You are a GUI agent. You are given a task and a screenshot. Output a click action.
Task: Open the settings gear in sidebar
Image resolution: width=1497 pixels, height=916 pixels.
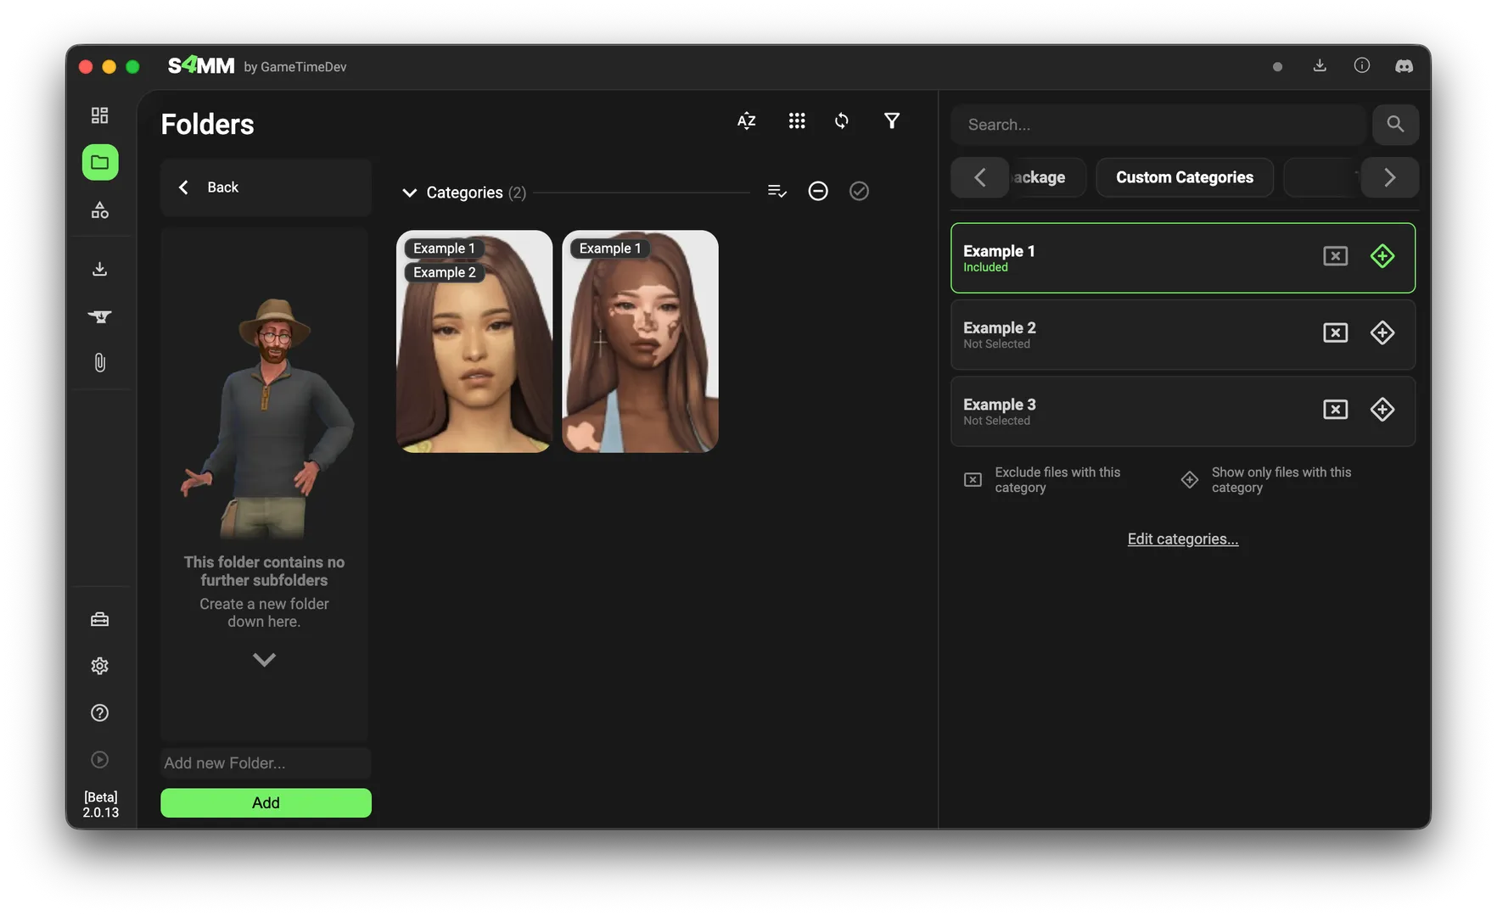point(100,666)
